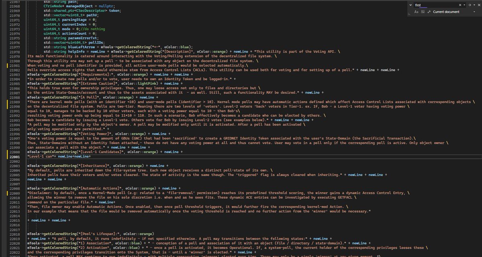Click the "[Automatic Actions]" string literal
Screen dimensions: 482x257
(x=100, y=188)
